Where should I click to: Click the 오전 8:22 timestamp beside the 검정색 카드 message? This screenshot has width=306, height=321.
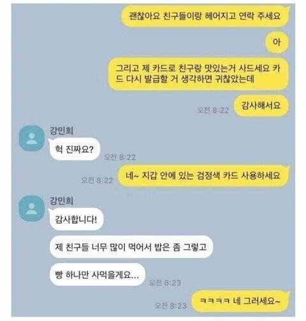(97, 180)
